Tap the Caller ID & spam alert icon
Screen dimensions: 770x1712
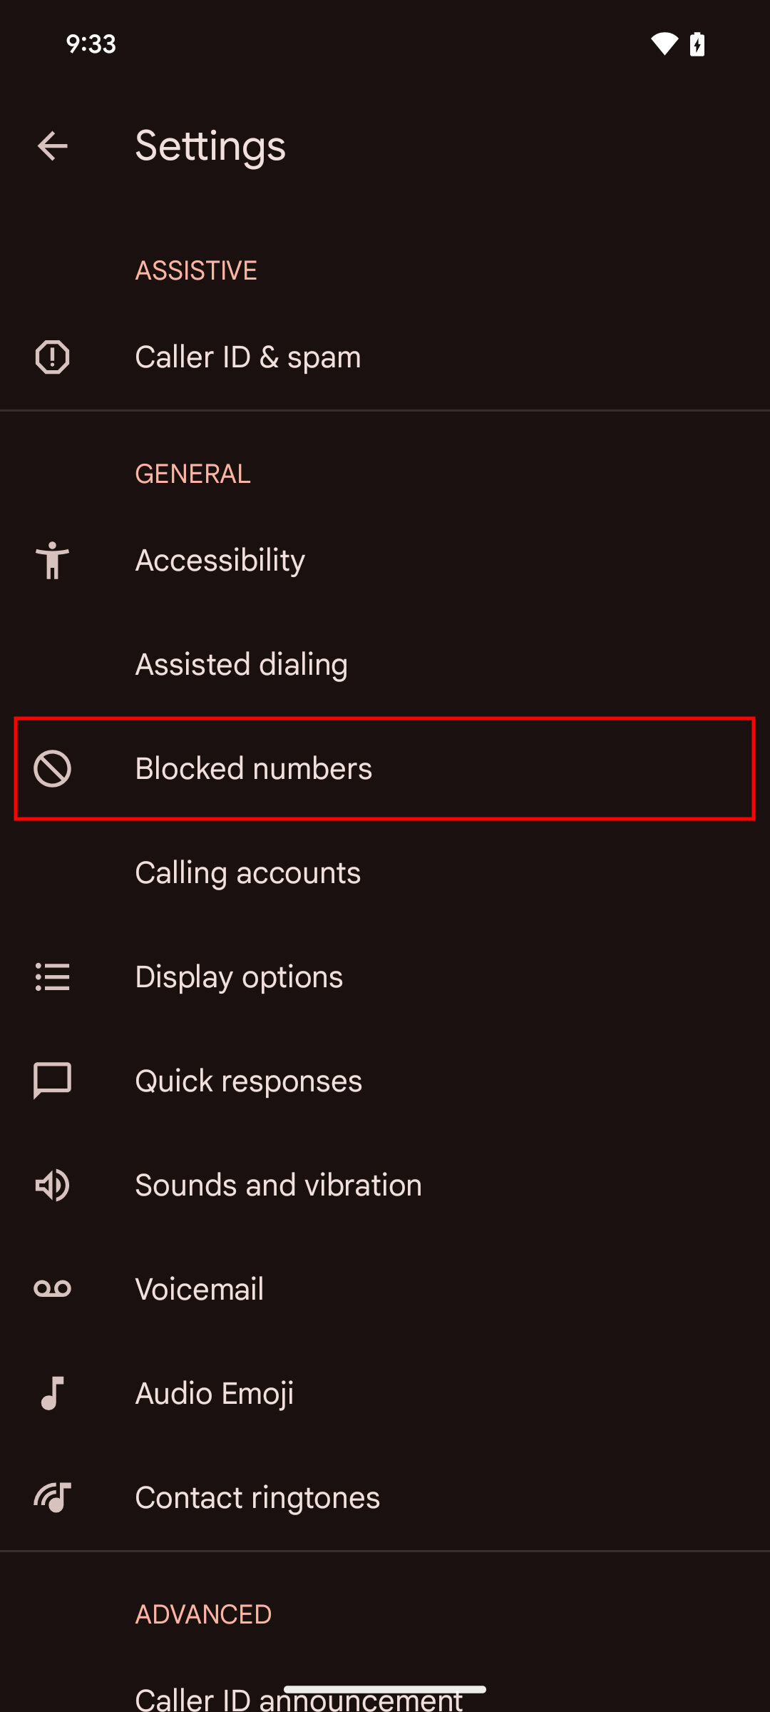pyautogui.click(x=52, y=357)
